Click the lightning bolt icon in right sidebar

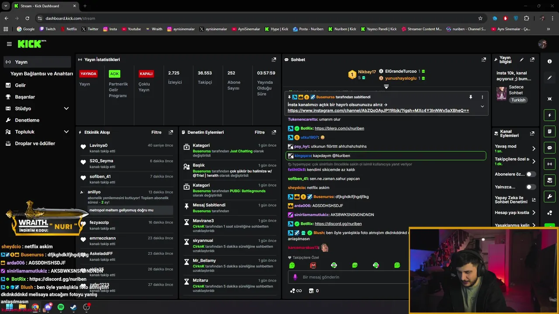tap(550, 115)
